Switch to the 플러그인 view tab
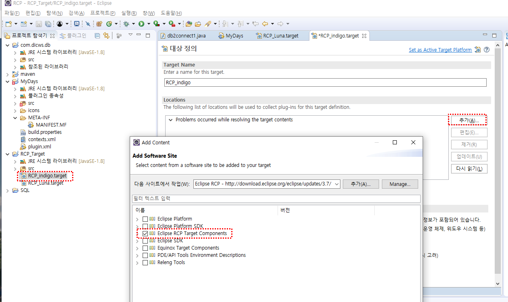The height and width of the screenshot is (302, 508). click(73, 35)
